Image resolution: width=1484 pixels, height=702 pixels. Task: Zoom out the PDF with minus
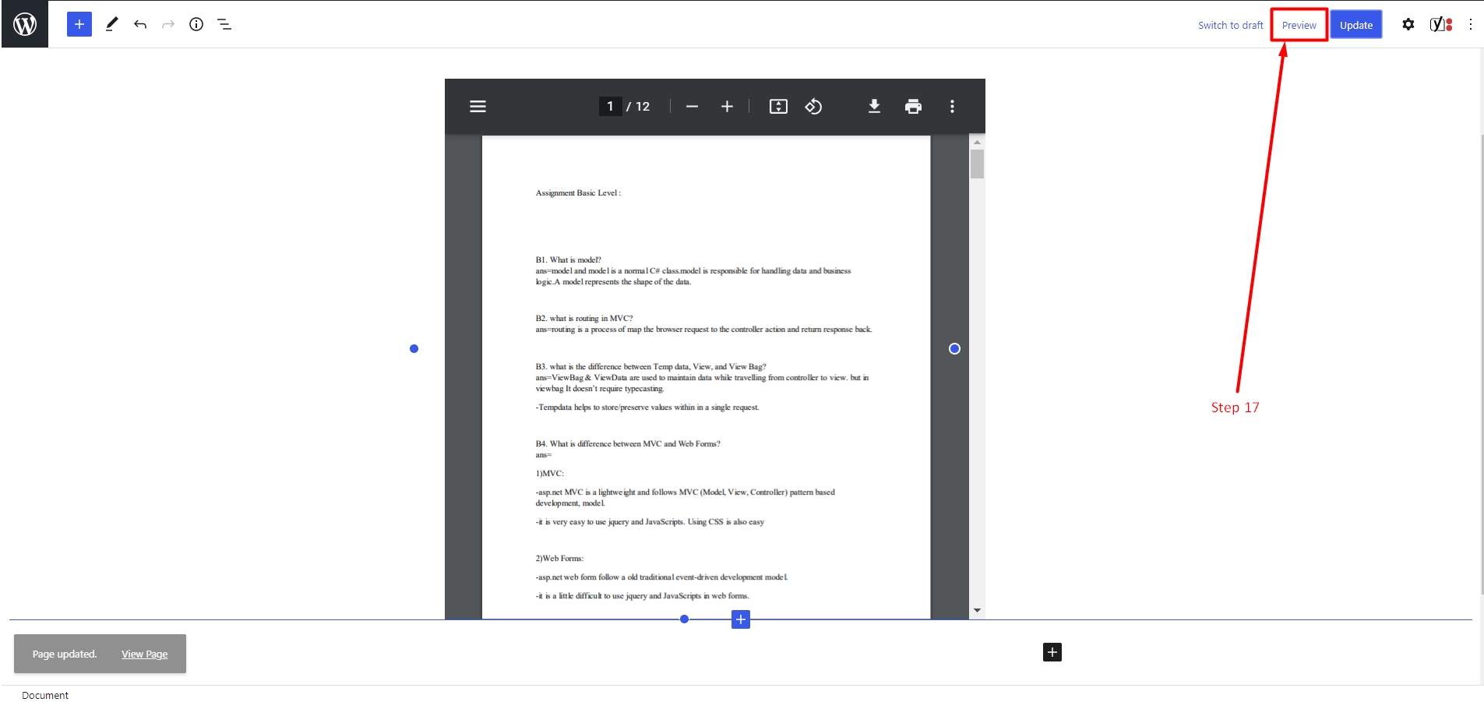(x=692, y=107)
